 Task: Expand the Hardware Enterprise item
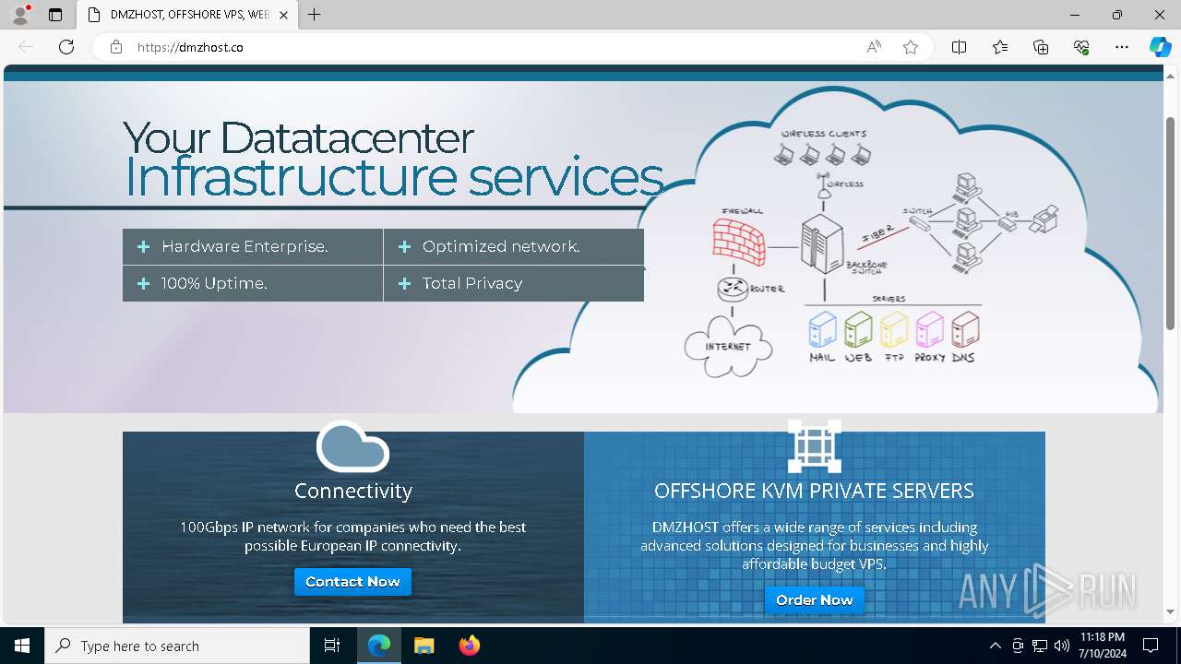pyautogui.click(x=253, y=246)
